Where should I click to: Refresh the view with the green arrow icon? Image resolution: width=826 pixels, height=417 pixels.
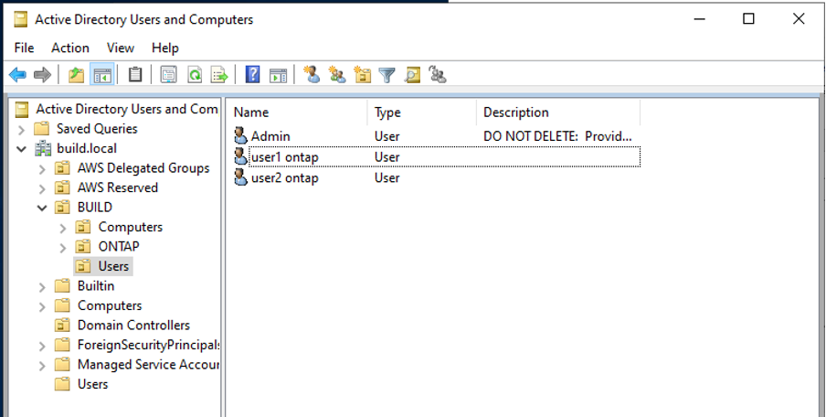point(195,75)
